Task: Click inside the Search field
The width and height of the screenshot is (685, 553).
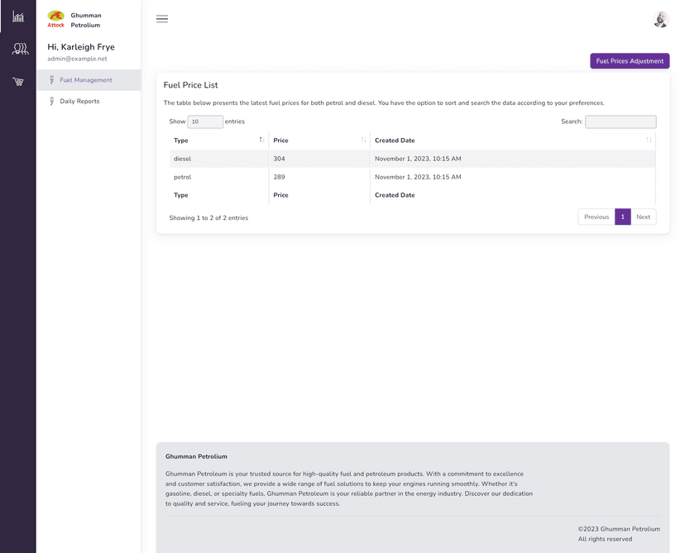Action: click(620, 122)
